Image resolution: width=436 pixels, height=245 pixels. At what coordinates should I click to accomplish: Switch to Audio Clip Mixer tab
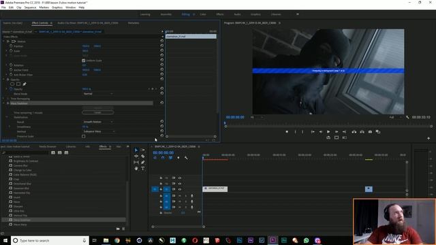tap(88, 23)
